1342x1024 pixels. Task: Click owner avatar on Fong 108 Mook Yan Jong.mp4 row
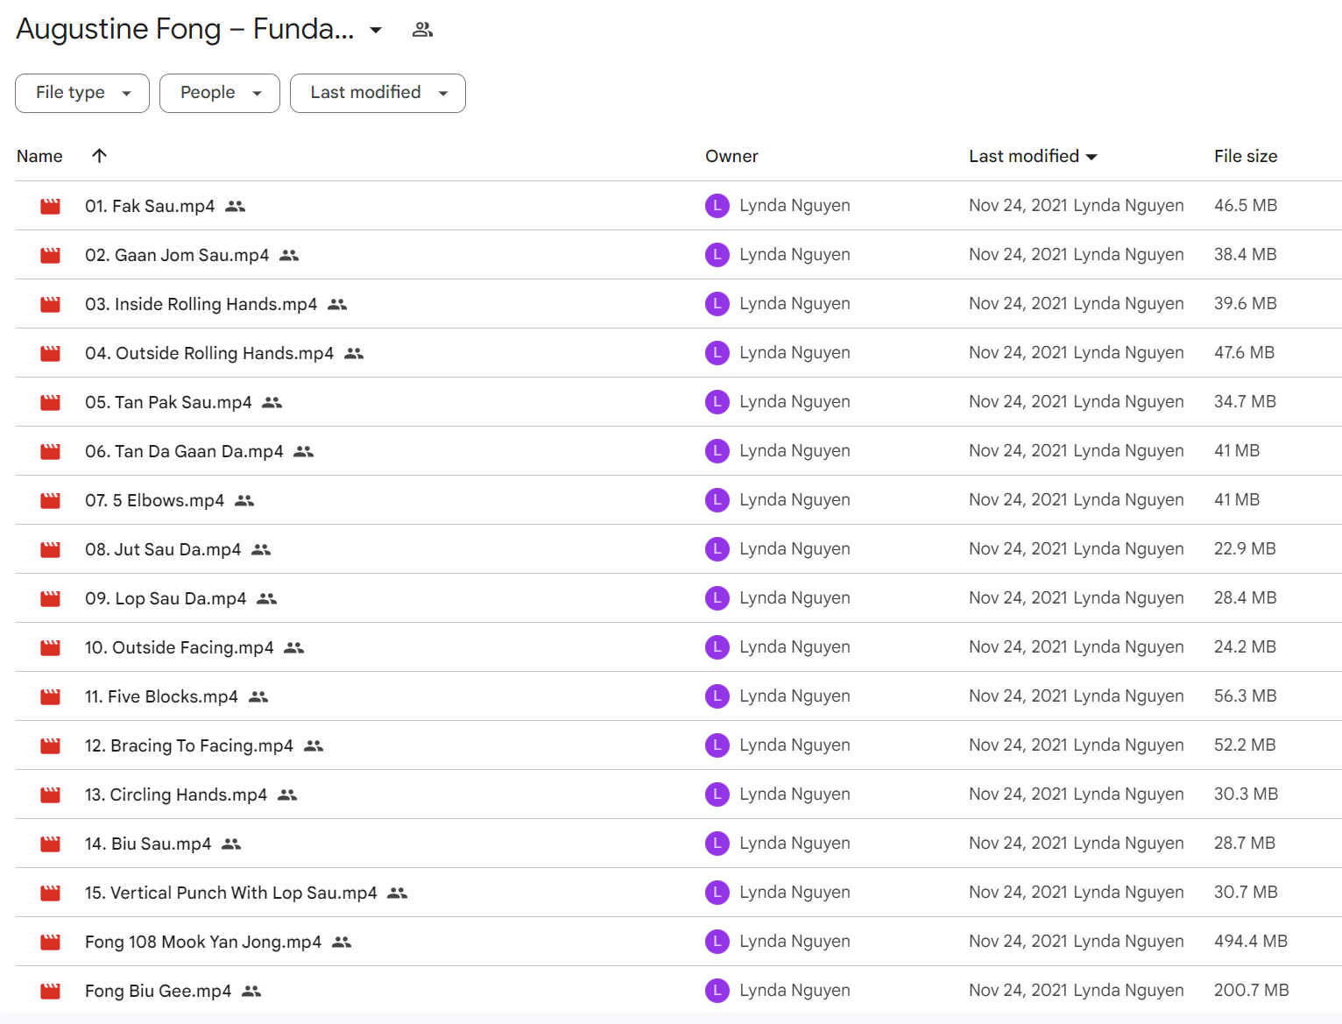[x=717, y=942]
